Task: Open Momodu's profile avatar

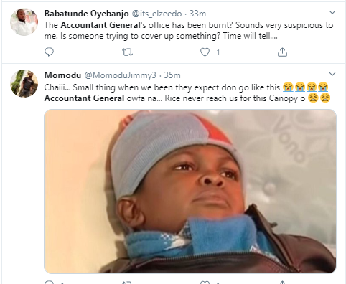Action: point(24,83)
